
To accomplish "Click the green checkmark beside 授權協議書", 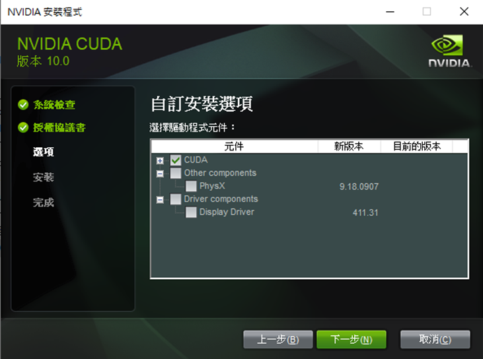I will tap(23, 127).
